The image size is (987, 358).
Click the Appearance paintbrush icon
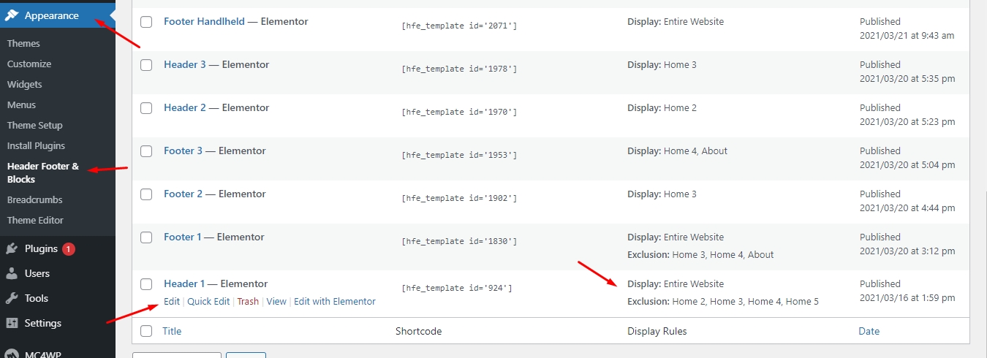[12, 15]
